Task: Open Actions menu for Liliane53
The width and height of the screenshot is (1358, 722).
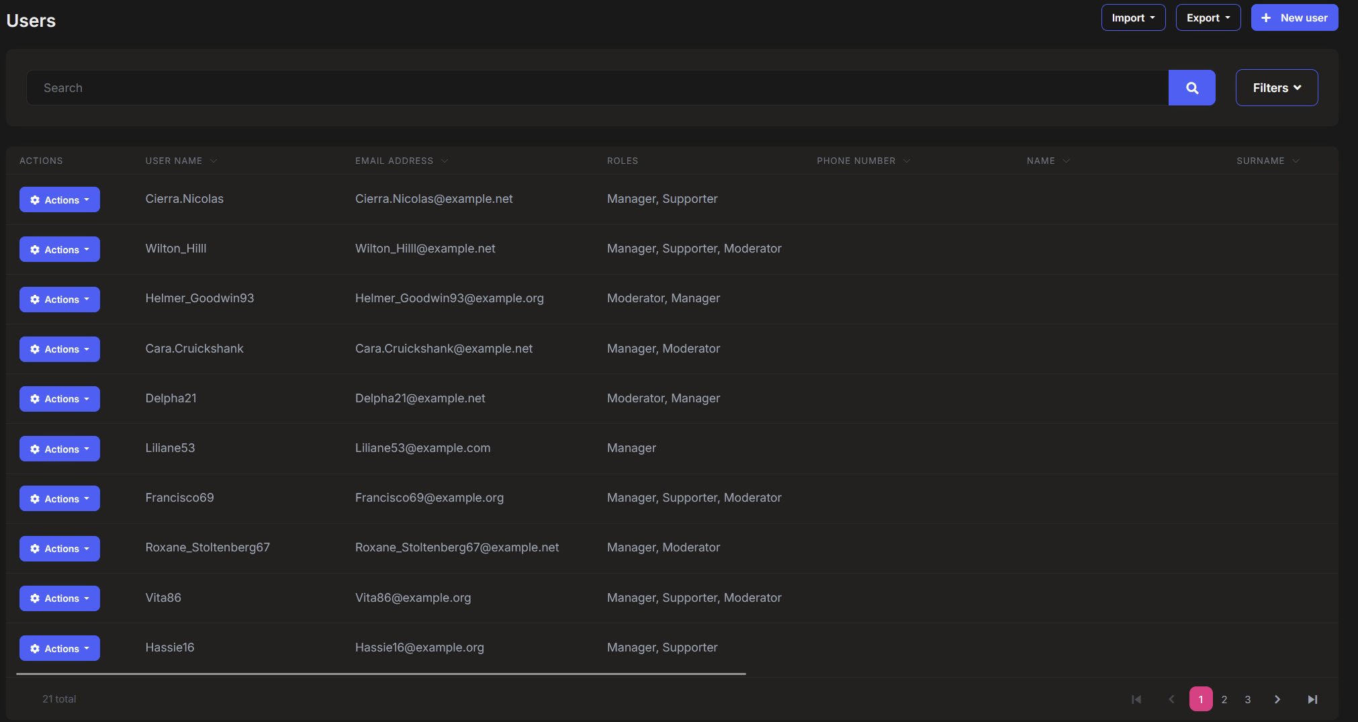Action: pos(60,449)
